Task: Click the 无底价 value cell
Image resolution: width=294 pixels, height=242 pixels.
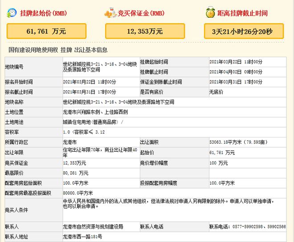Action: tap(216, 92)
